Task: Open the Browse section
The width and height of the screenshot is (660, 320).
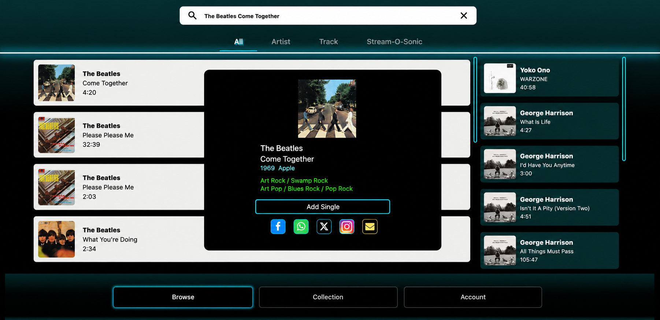Action: click(183, 297)
